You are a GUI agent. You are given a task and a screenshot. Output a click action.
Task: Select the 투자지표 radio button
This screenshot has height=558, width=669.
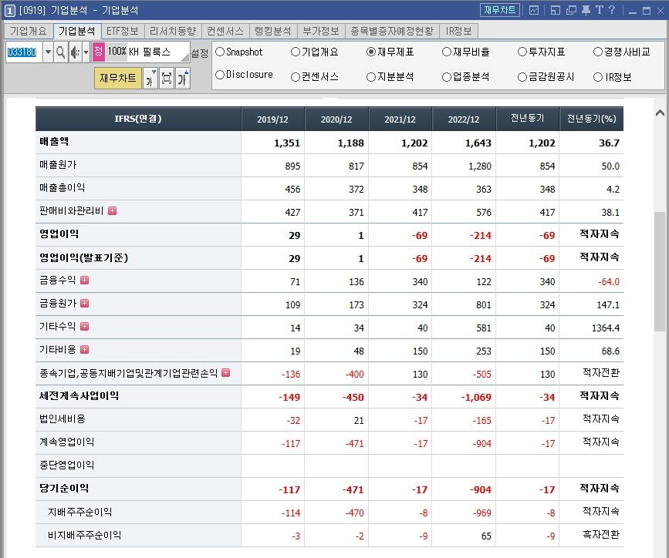[x=522, y=52]
